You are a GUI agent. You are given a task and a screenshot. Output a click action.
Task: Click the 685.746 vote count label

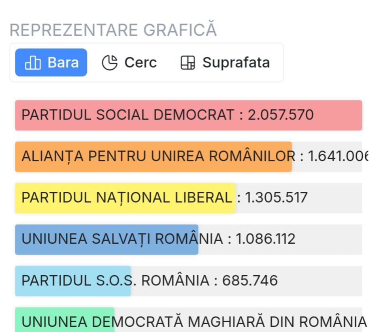[x=250, y=281]
